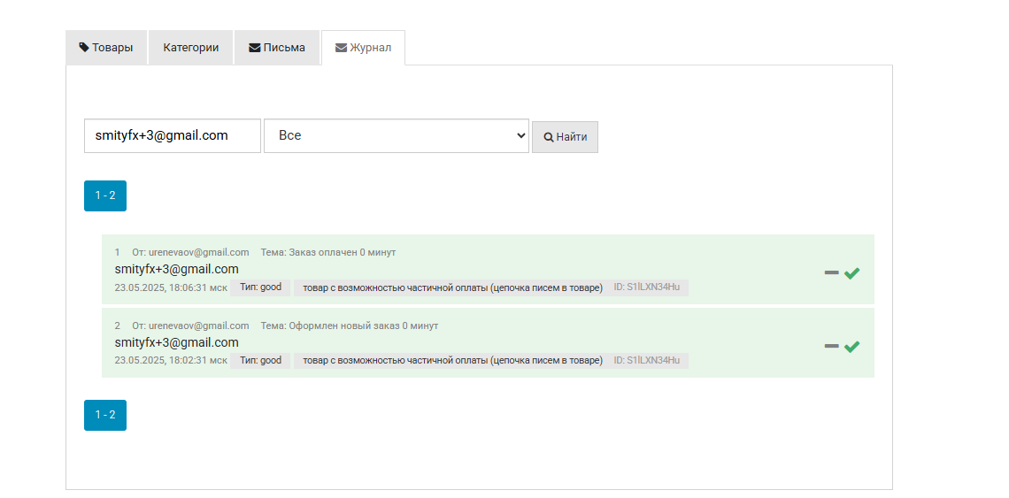Switch to the Товары tab
The width and height of the screenshot is (1009, 498).
point(106,48)
